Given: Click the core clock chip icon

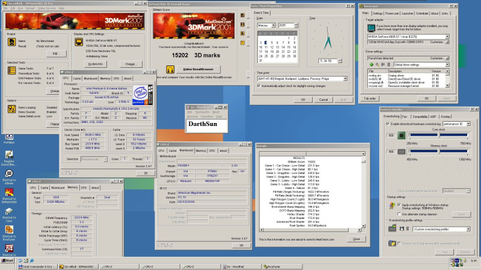Looking at the screenshot, I should coord(401,136).
